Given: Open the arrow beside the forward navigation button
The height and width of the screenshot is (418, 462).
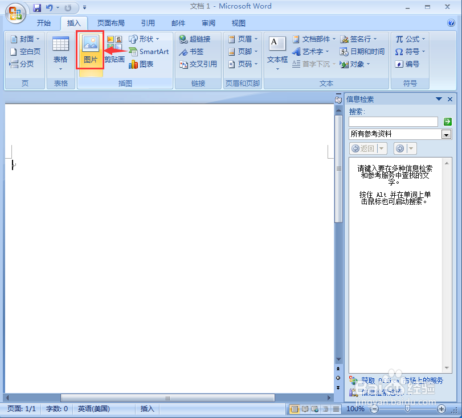Looking at the screenshot, I should click(x=411, y=148).
